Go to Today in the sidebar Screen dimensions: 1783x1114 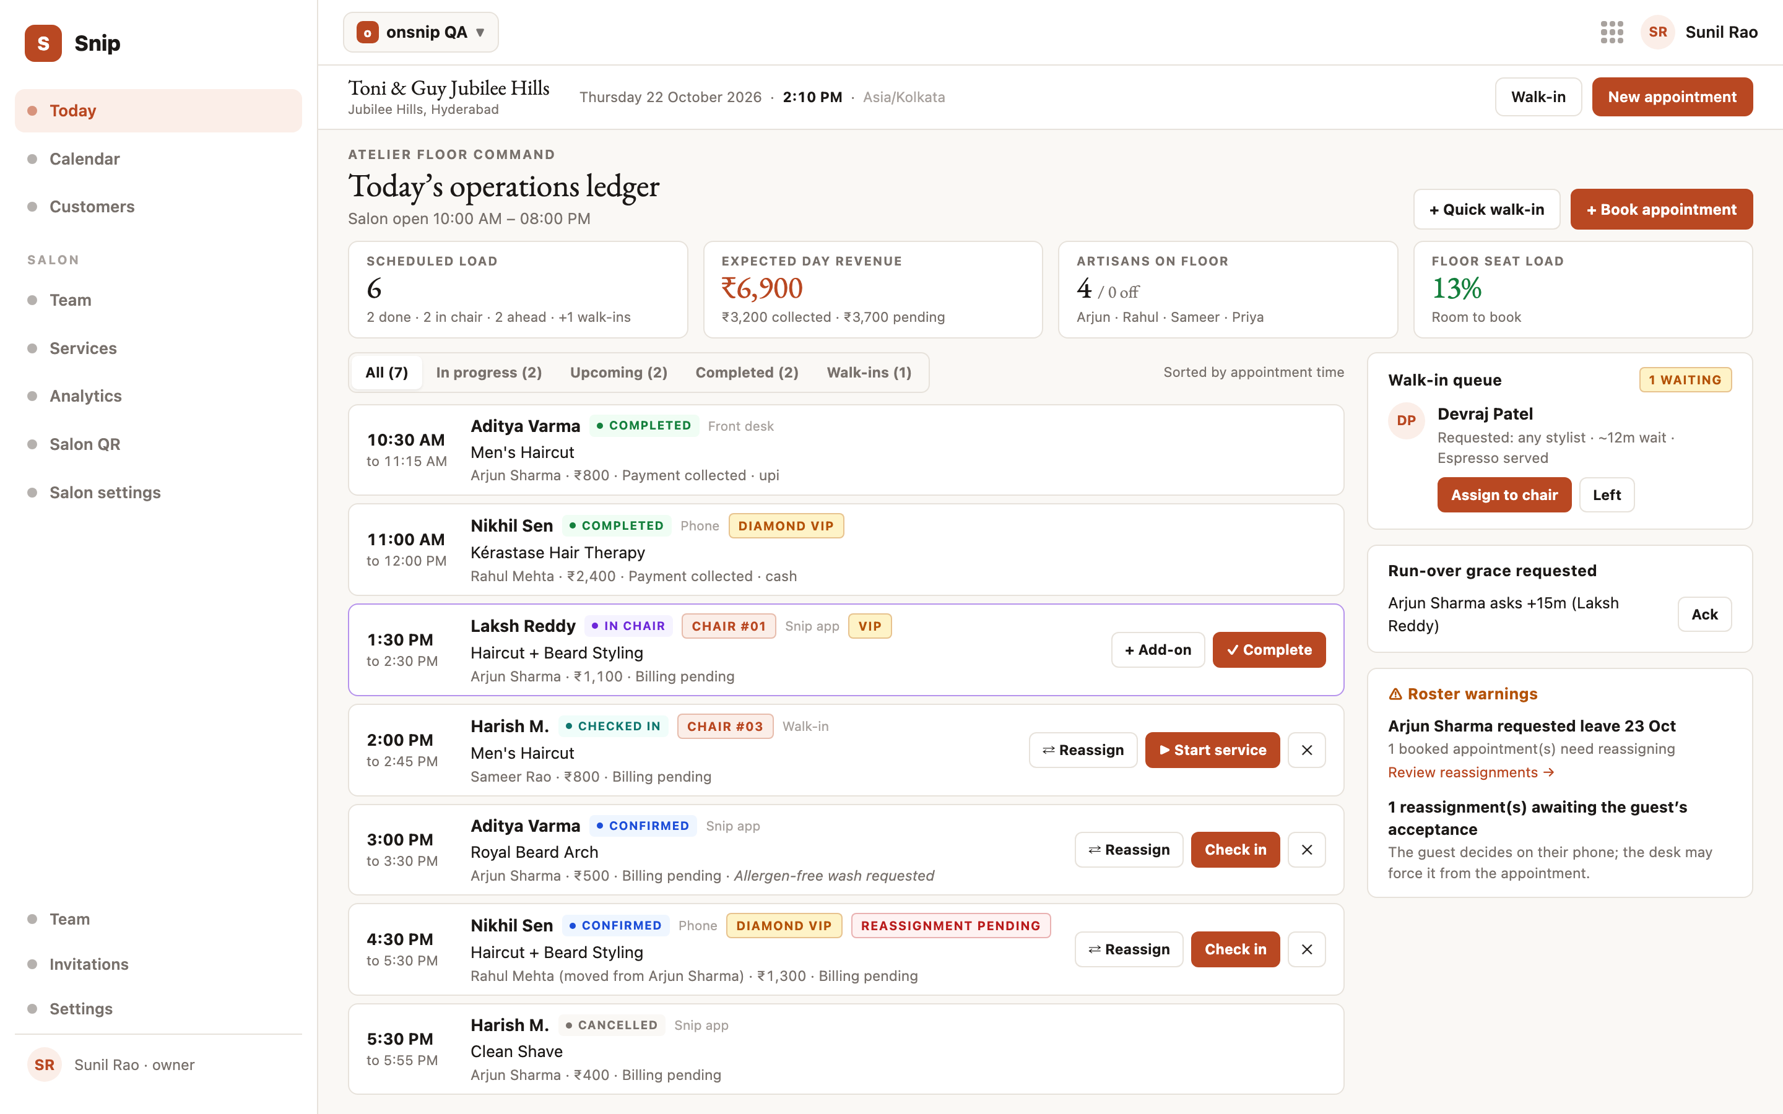click(x=158, y=111)
